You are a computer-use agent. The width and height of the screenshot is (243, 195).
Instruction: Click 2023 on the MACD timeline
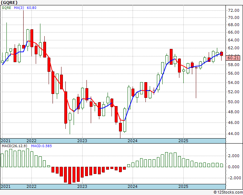coord(82,186)
